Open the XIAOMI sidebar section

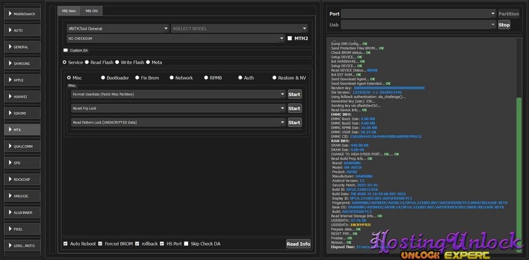pos(22,113)
